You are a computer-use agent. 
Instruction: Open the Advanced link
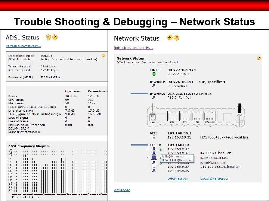tap(122, 190)
